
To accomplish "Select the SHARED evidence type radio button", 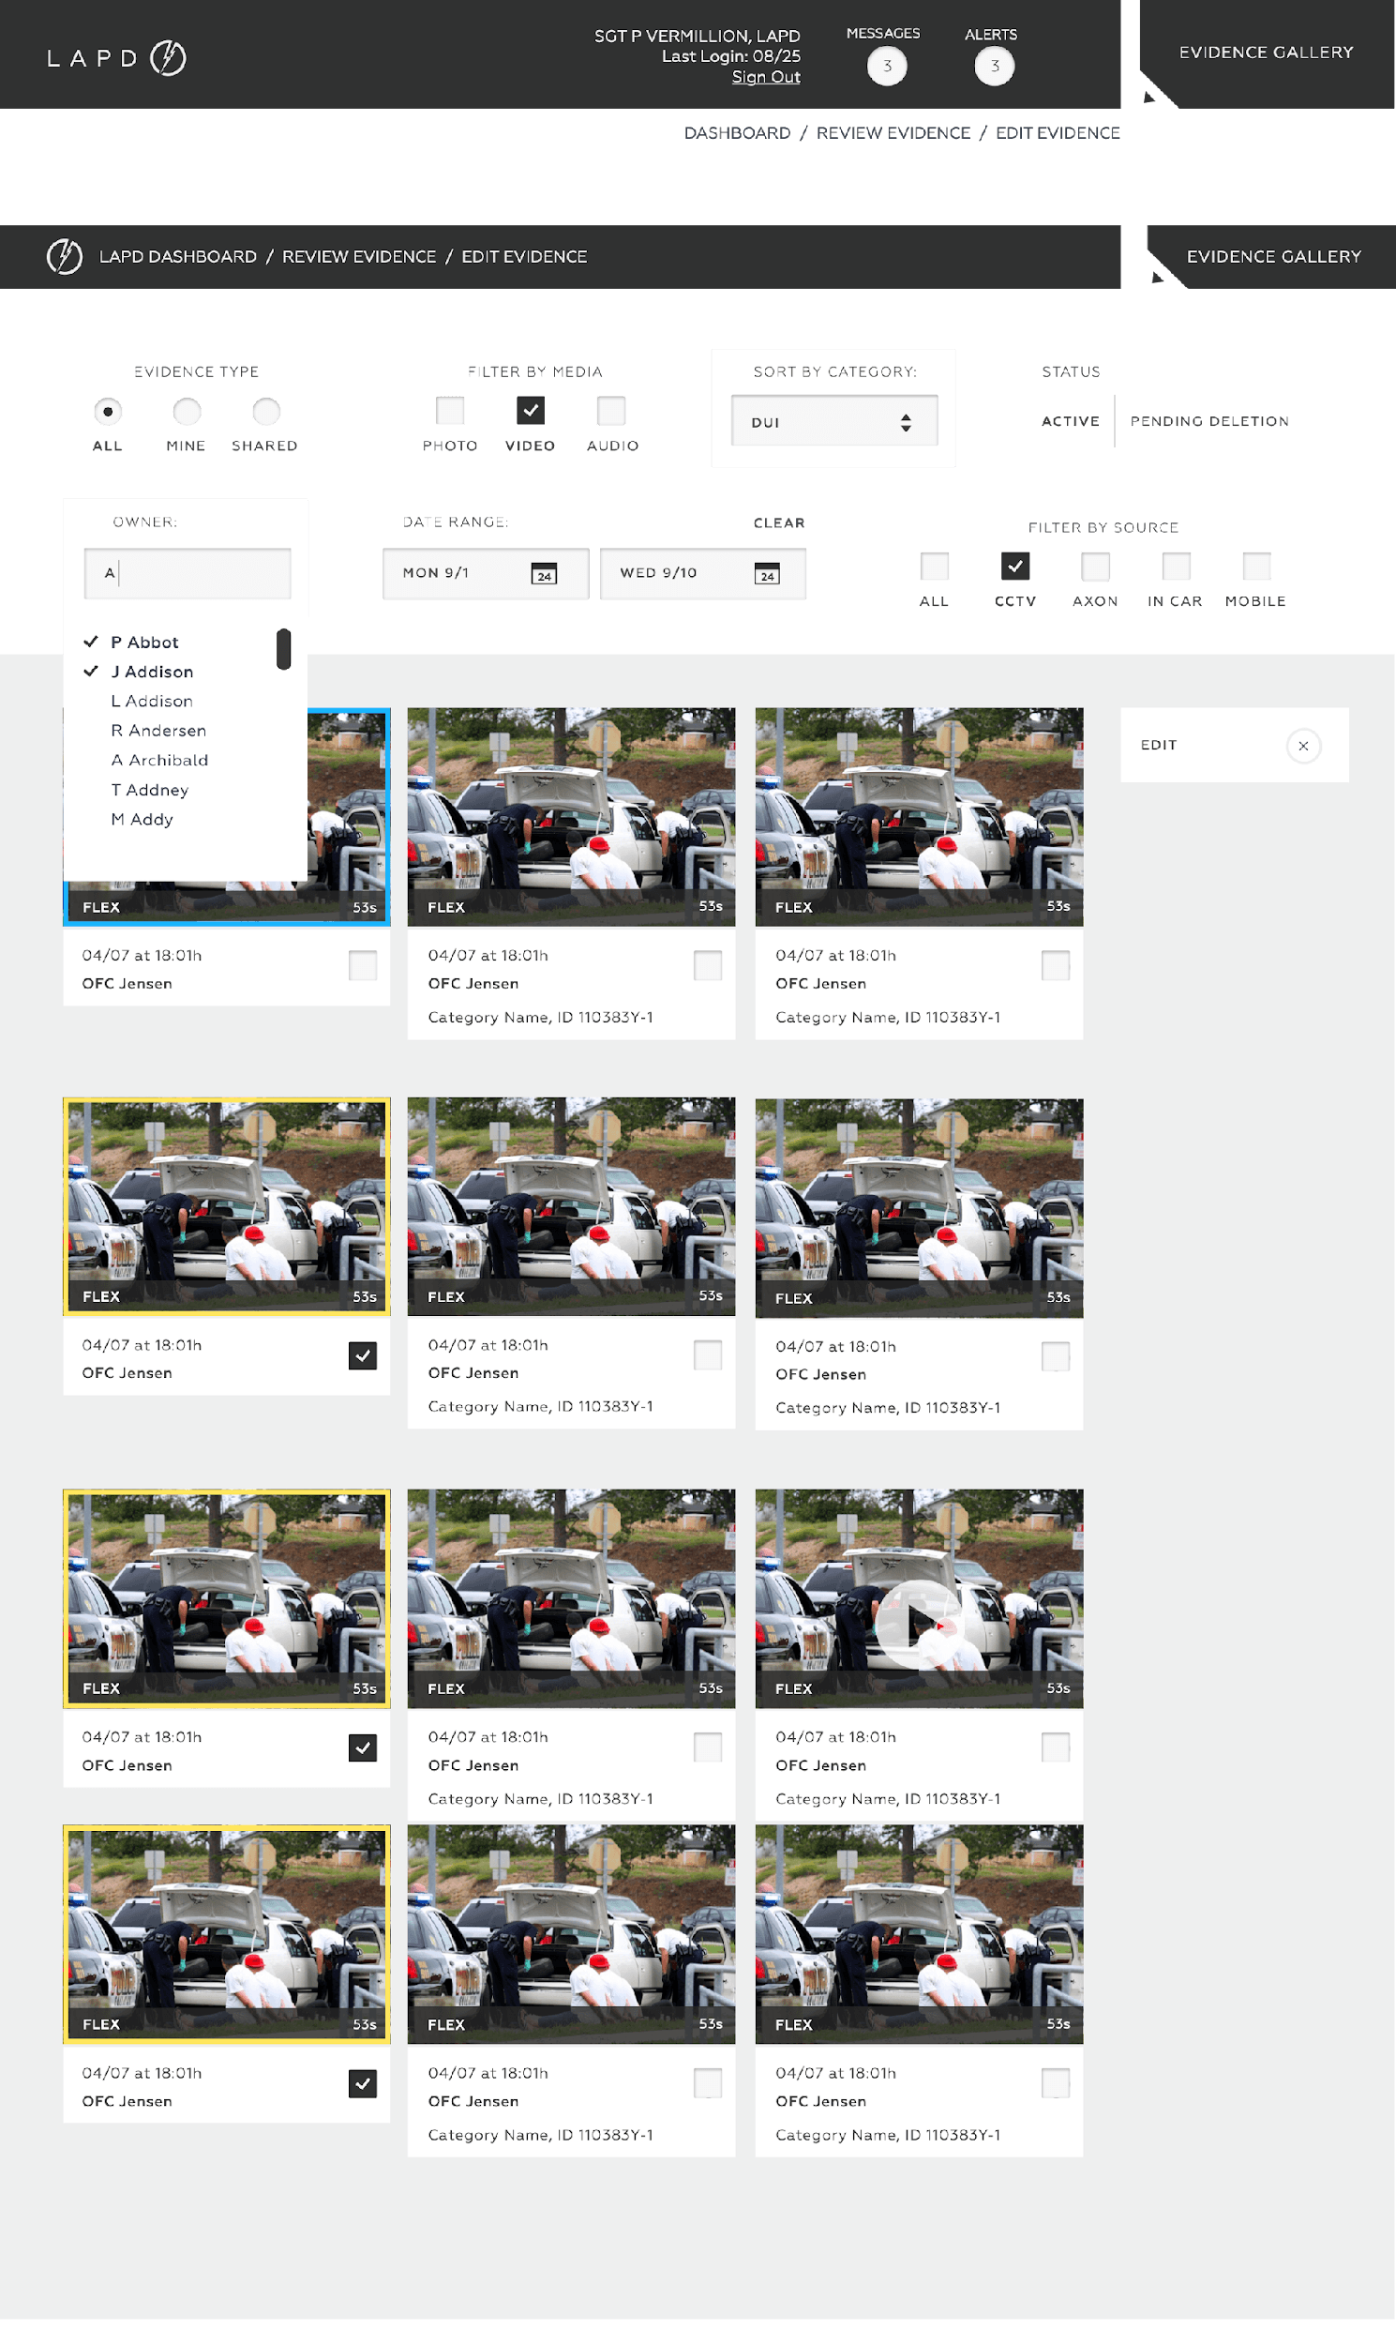I will point(266,411).
